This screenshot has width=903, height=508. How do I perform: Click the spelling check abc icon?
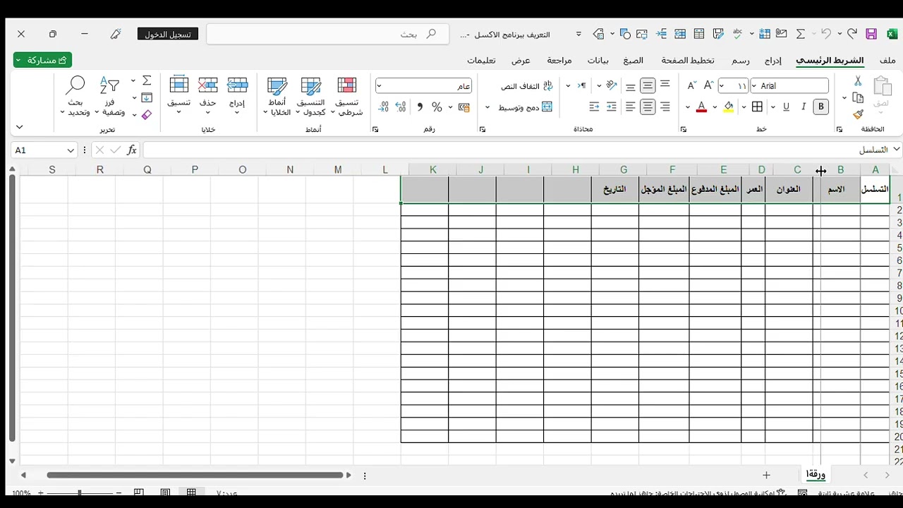click(x=738, y=34)
